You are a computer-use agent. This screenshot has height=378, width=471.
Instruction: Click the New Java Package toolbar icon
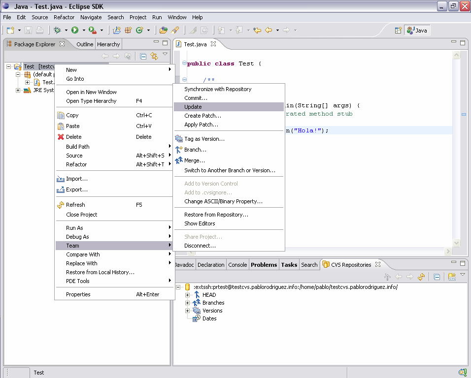click(128, 30)
